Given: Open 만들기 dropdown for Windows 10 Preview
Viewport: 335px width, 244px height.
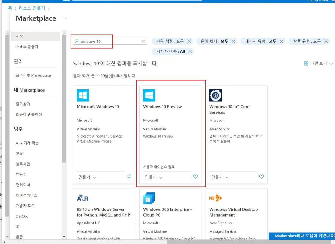Looking at the screenshot, I should 154,177.
